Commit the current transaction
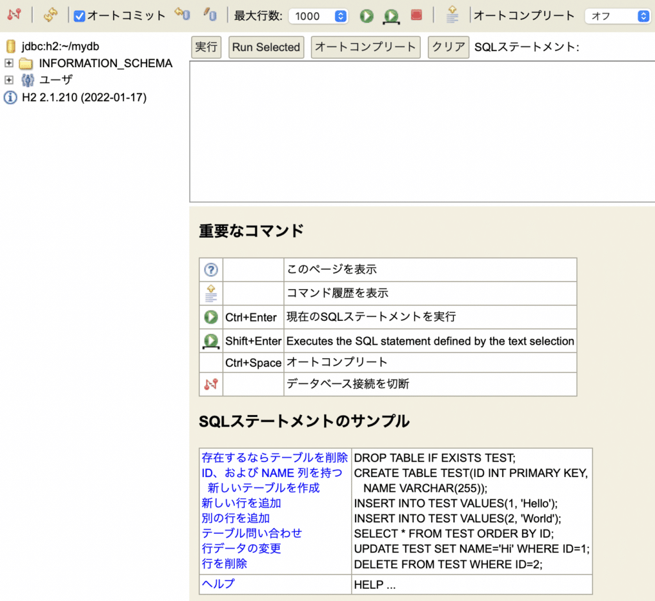Viewport: 655px width, 601px height. tap(182, 15)
